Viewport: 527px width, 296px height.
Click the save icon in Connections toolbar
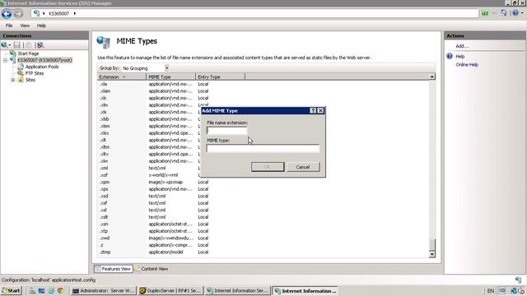pyautogui.click(x=17, y=44)
